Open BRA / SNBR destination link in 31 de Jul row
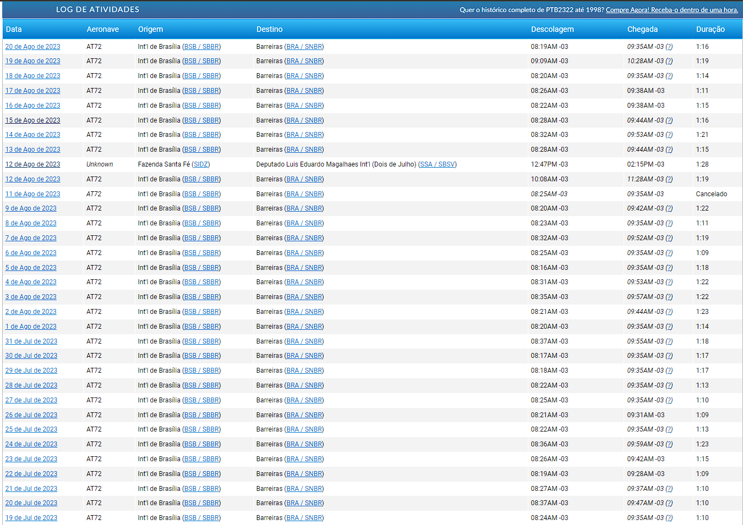Viewport: 743px width, 525px height. [x=304, y=341]
